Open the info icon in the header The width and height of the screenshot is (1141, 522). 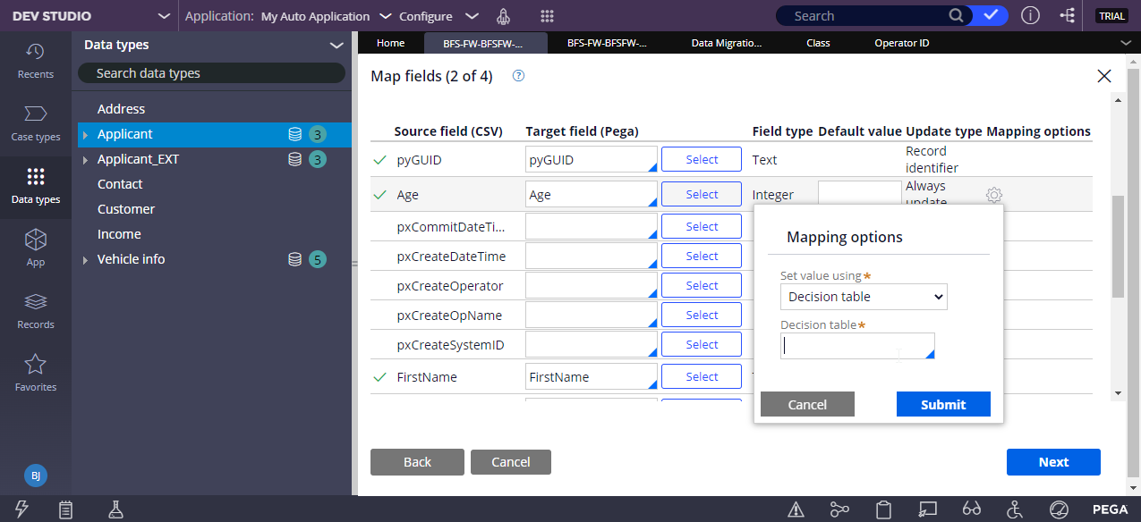pyautogui.click(x=1030, y=15)
